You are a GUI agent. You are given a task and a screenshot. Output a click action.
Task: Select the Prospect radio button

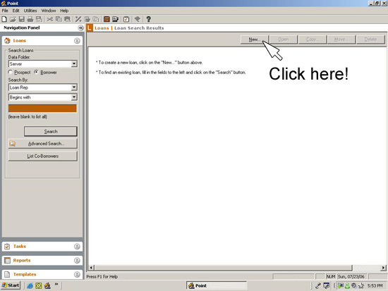(x=10, y=72)
